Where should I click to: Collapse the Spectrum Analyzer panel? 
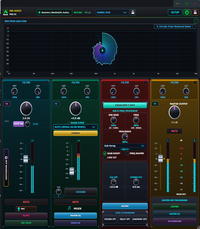click(x=196, y=21)
